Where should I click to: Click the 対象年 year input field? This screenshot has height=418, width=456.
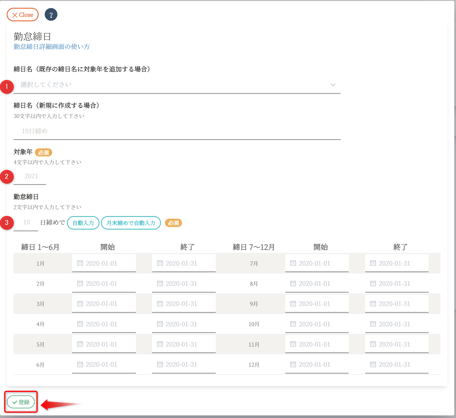tap(30, 176)
